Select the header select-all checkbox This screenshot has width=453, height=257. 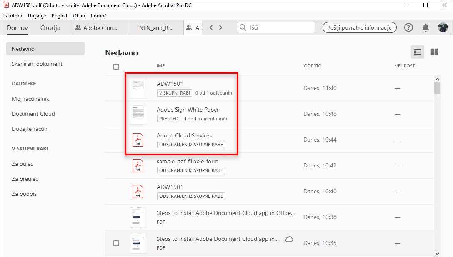pos(116,67)
